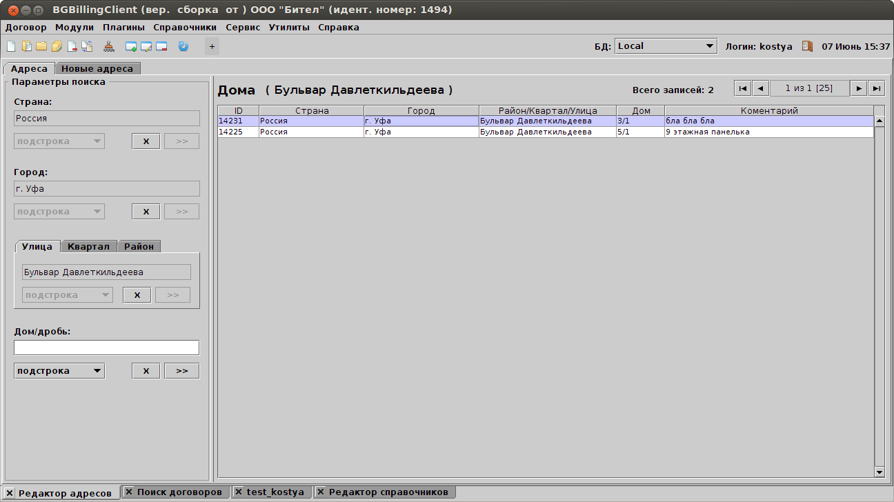Switch to the Квартал tab
894x502 pixels.
tap(88, 245)
